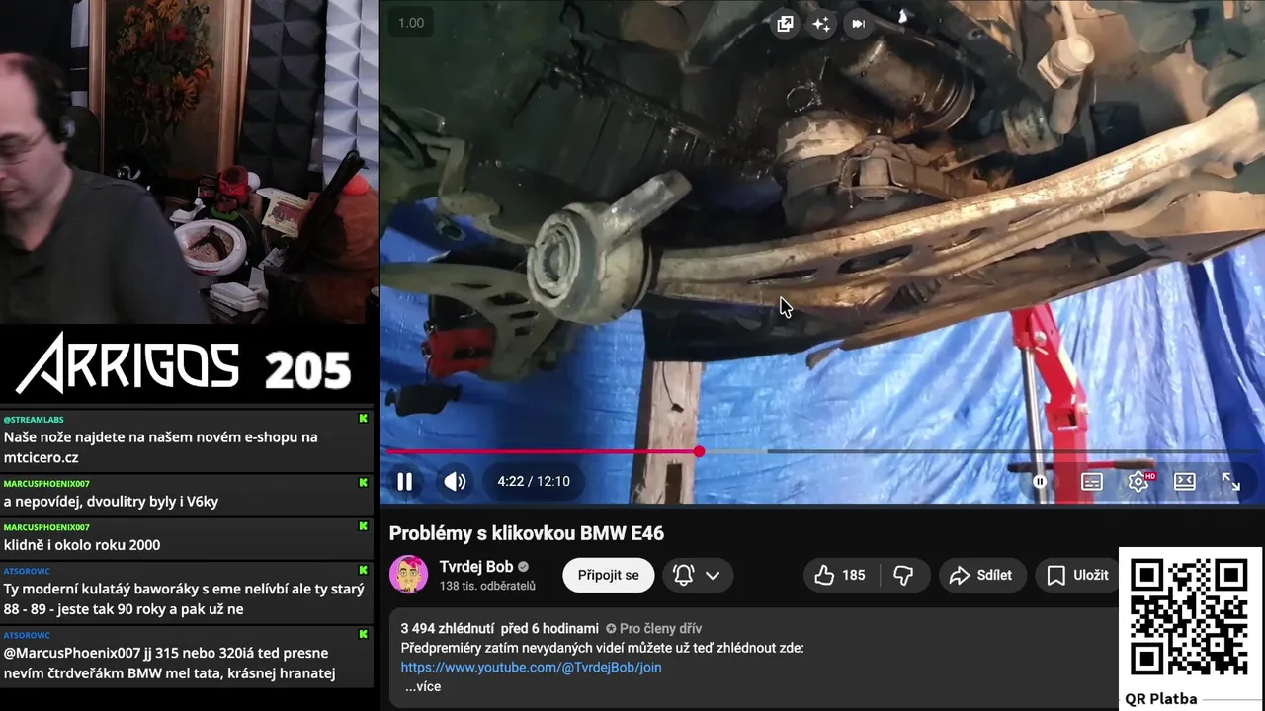Like the video with the thumbs up
1265x711 pixels.
[840, 575]
